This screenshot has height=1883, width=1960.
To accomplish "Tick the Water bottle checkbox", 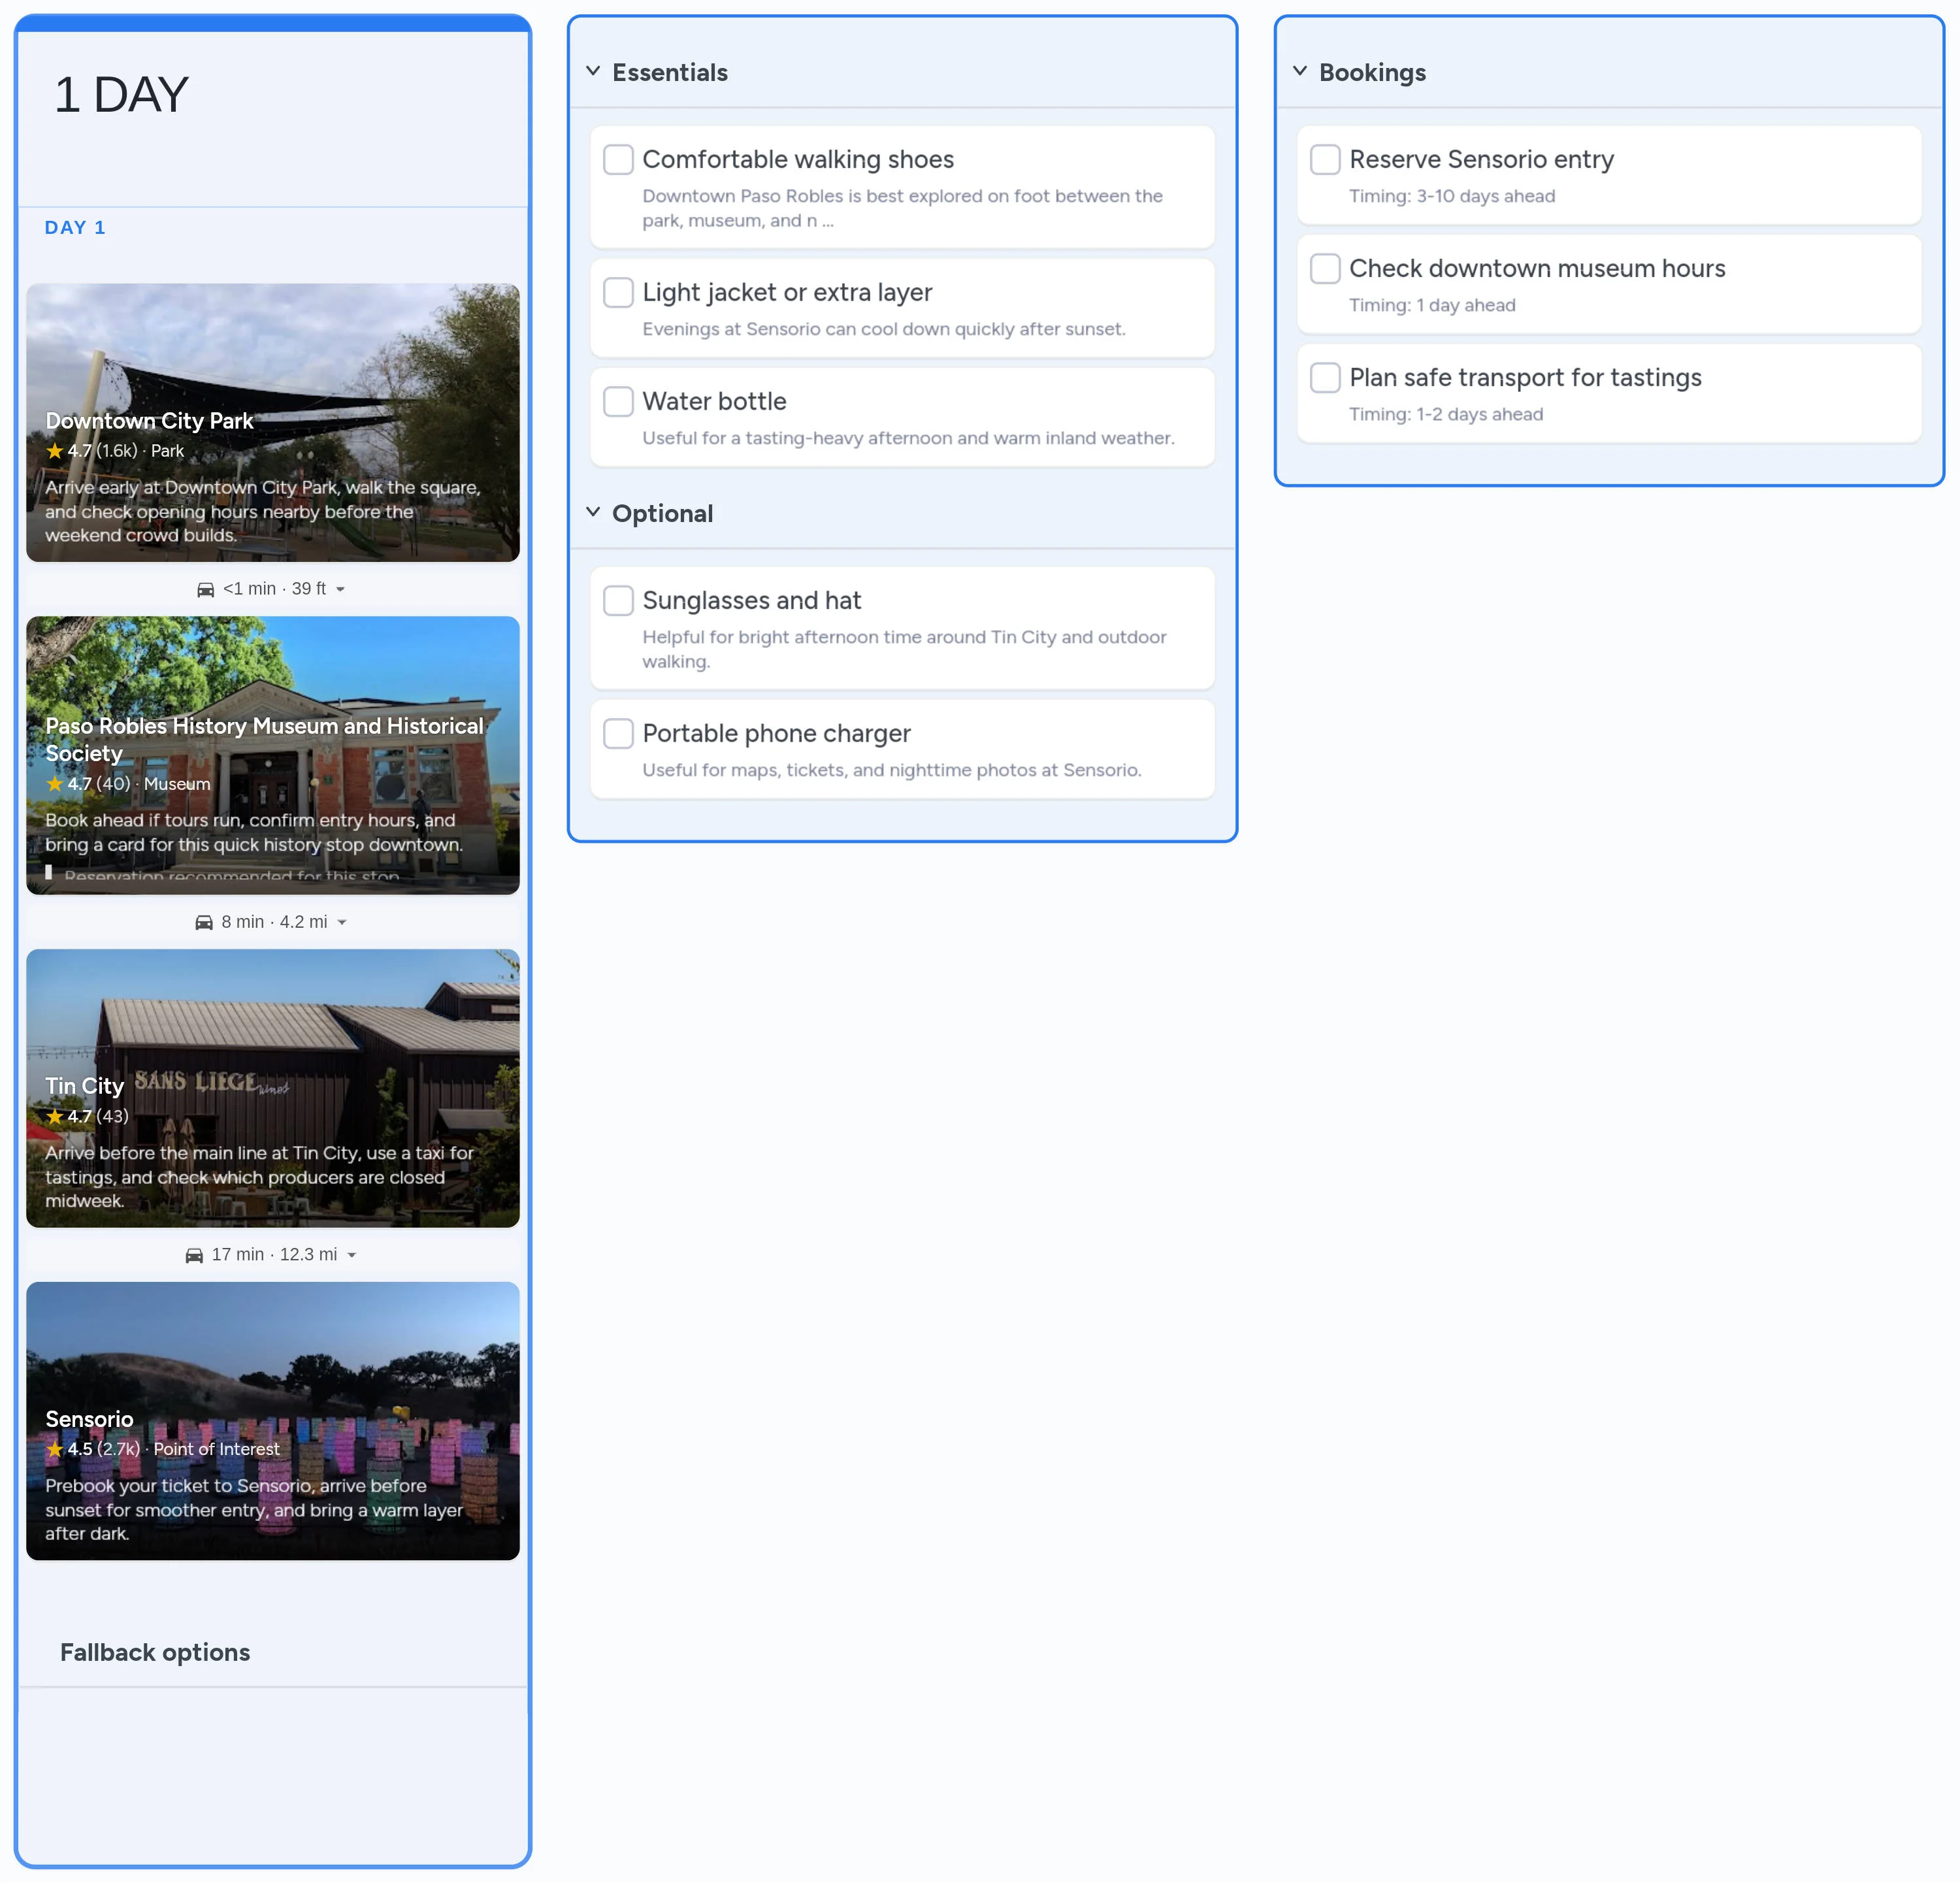I will pos(618,401).
